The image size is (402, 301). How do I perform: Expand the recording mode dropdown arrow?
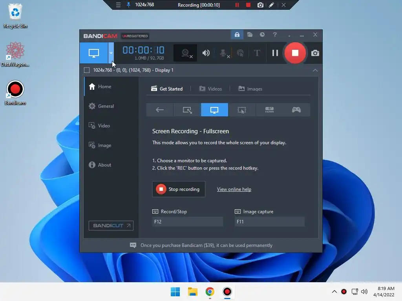click(x=111, y=53)
